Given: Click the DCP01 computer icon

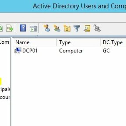Looking at the screenshot, I should [18, 50].
